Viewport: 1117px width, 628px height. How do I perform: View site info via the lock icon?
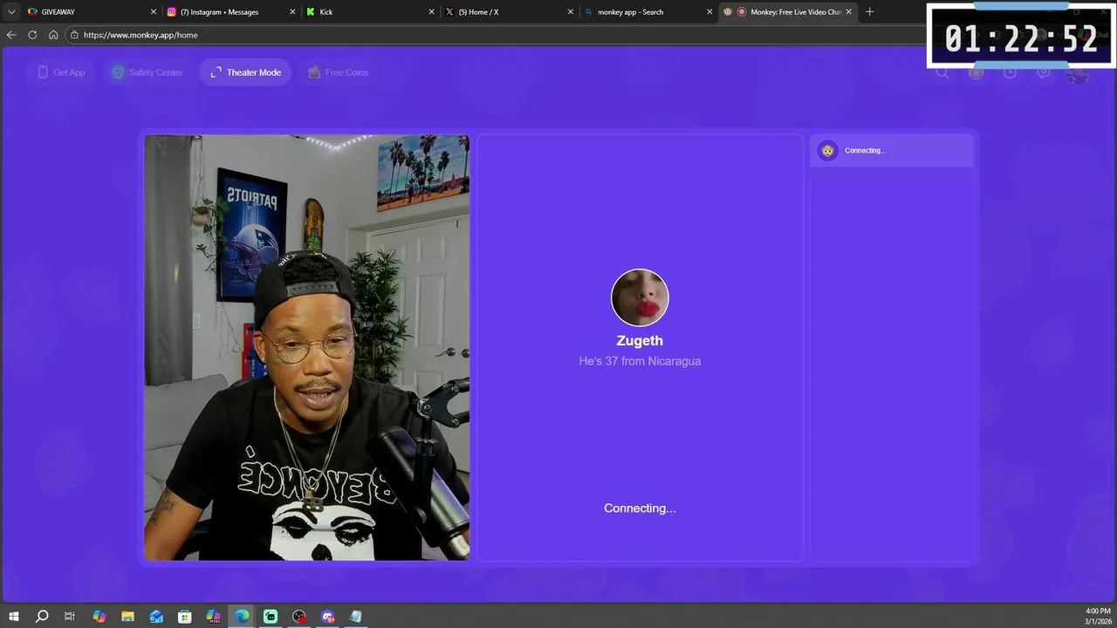point(75,35)
